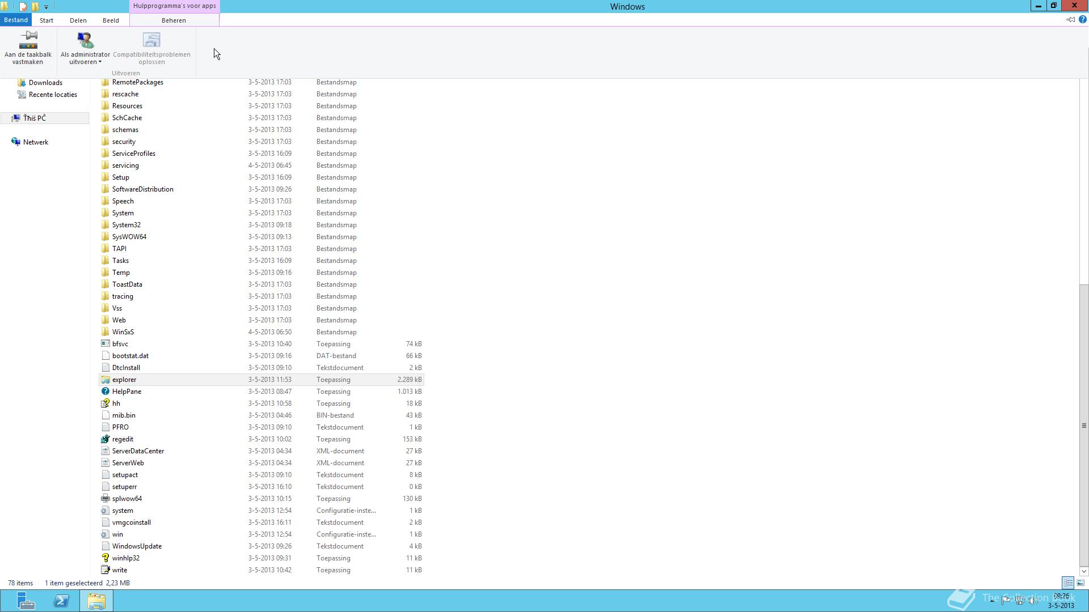
Task: Select the splwow64 printer icon
Action: tap(105, 499)
